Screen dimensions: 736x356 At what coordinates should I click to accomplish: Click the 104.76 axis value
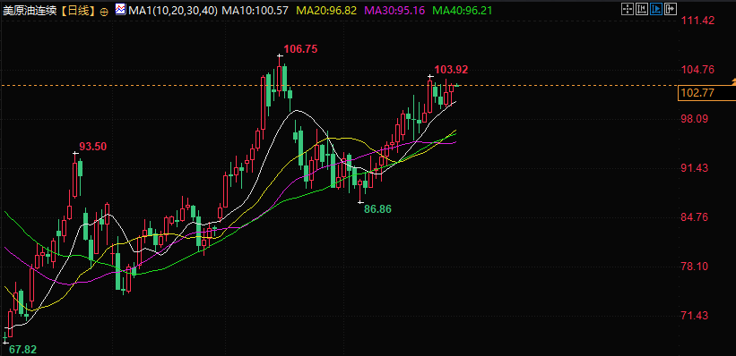pyautogui.click(x=697, y=70)
